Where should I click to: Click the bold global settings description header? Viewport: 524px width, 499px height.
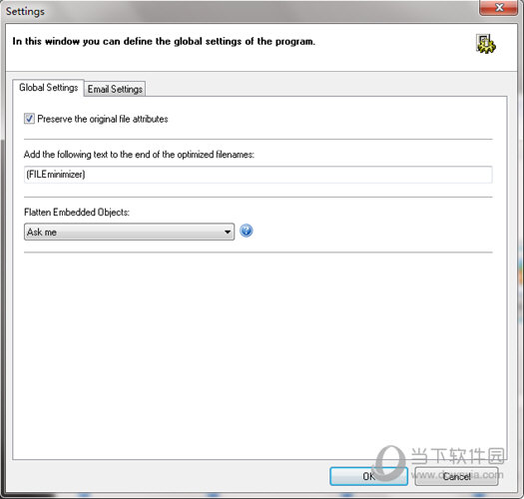pos(164,42)
